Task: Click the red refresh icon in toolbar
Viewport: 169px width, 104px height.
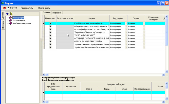Action: [x=4, y=8]
